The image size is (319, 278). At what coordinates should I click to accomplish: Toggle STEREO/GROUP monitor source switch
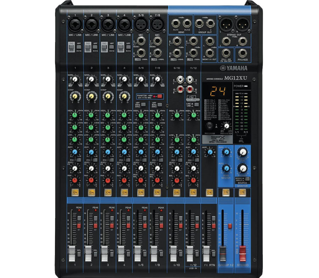pyautogui.click(x=247, y=179)
